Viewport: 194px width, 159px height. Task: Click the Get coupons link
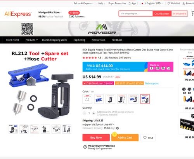click(x=152, y=83)
